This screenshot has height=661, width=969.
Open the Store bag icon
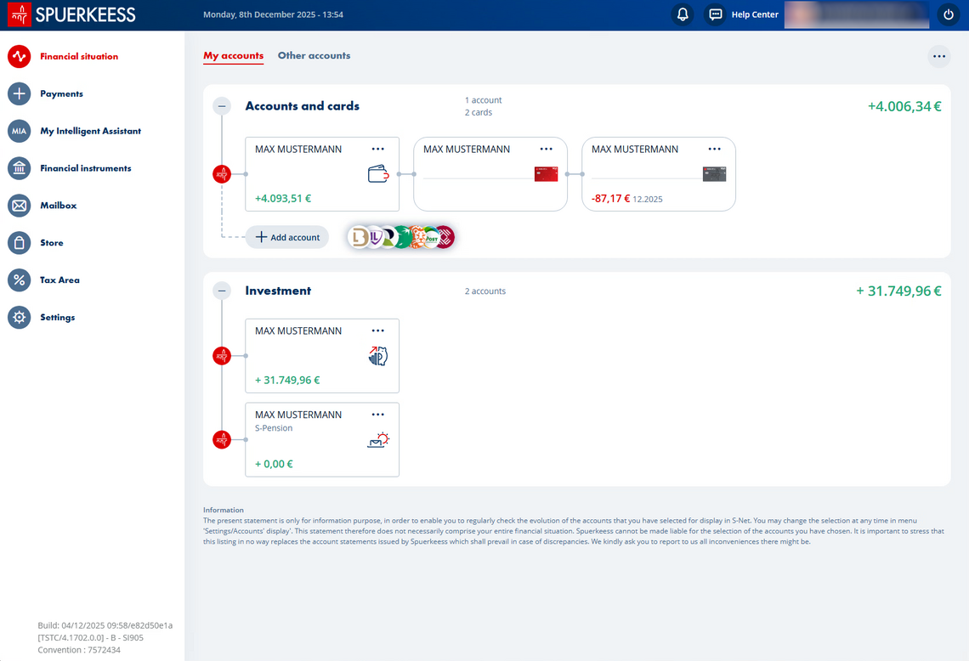(19, 243)
